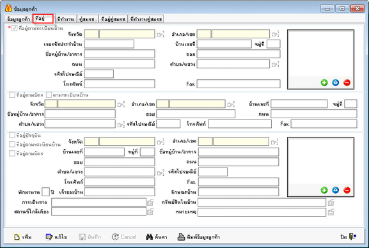This screenshot has height=248, width=369.
Task: Toggle the ที่อยู่ตามทะเบียนบ้าน checkbox in the top section
Action: [x=15, y=28]
